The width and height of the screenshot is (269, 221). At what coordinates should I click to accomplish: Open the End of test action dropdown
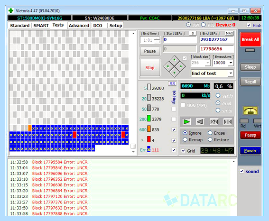[x=231, y=74]
